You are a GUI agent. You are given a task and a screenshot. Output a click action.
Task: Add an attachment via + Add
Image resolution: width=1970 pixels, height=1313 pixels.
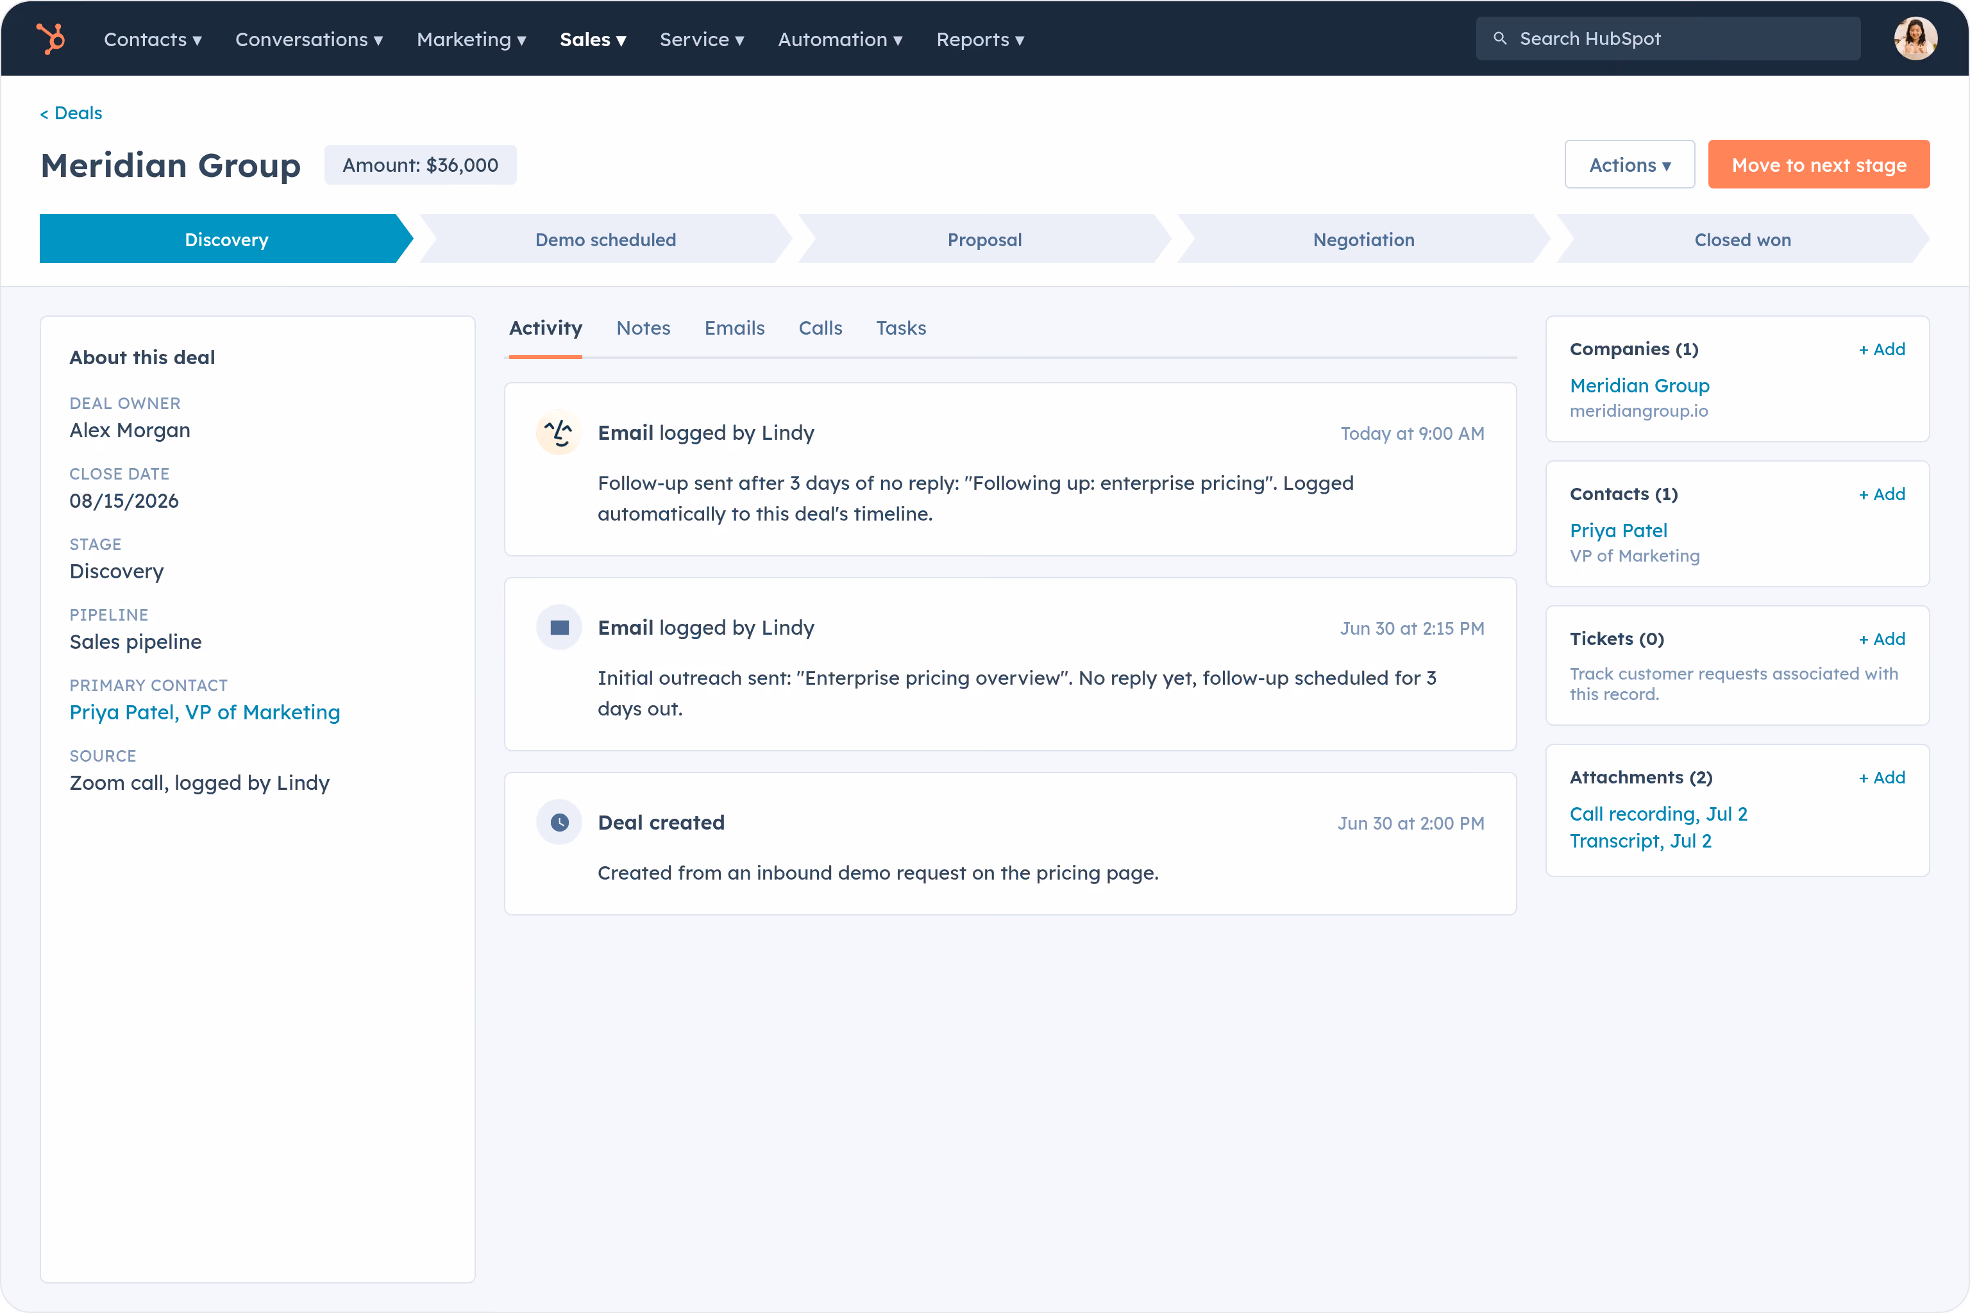pyautogui.click(x=1882, y=778)
